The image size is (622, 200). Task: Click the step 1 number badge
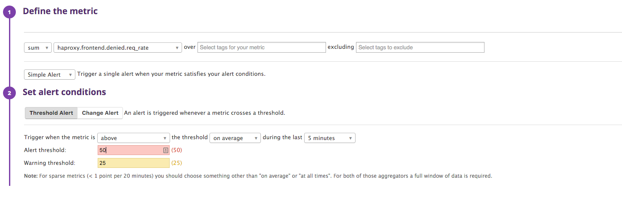(x=9, y=12)
